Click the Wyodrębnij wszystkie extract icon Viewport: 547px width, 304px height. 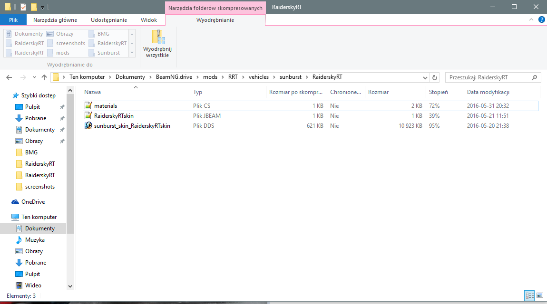point(158,37)
